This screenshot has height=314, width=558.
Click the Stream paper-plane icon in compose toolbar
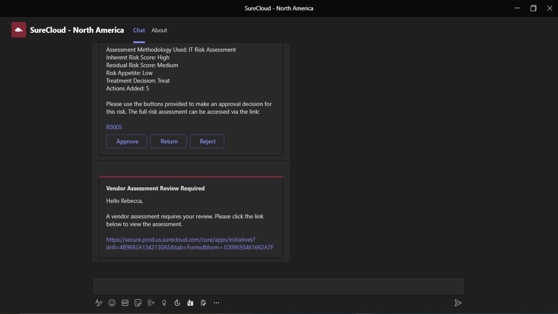pos(151,303)
